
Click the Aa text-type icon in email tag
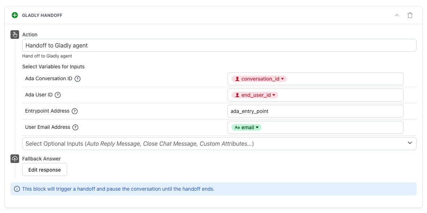pyautogui.click(x=237, y=127)
